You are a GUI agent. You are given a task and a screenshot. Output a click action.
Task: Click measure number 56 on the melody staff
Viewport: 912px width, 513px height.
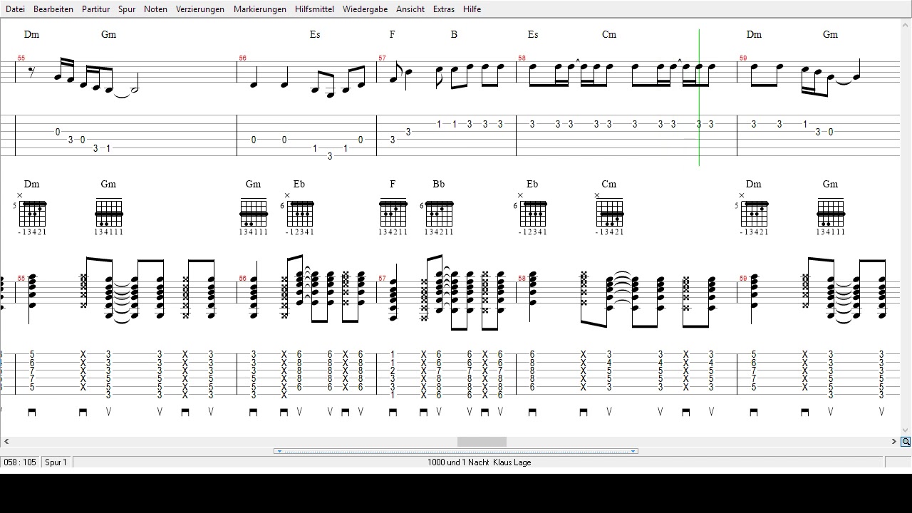pos(243,58)
